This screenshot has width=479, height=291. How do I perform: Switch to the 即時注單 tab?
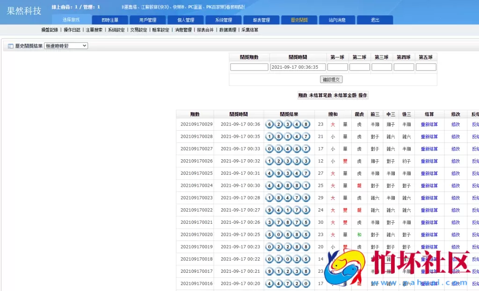click(x=110, y=20)
